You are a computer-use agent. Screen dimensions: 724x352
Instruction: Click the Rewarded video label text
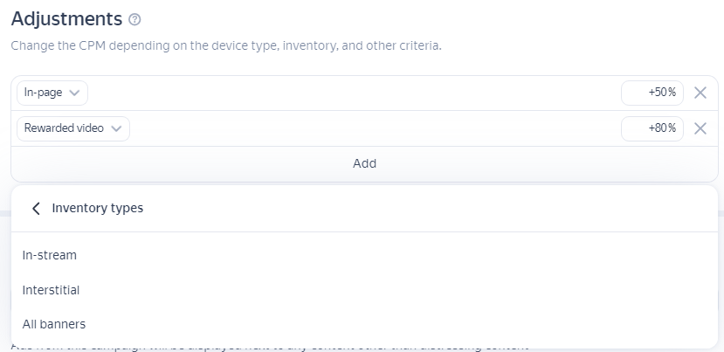tap(64, 128)
